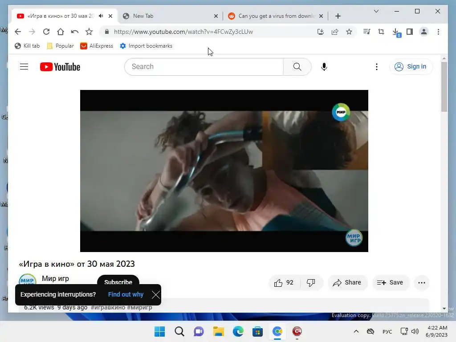
Task: Open more actions ellipsis below video
Action: tap(421, 282)
